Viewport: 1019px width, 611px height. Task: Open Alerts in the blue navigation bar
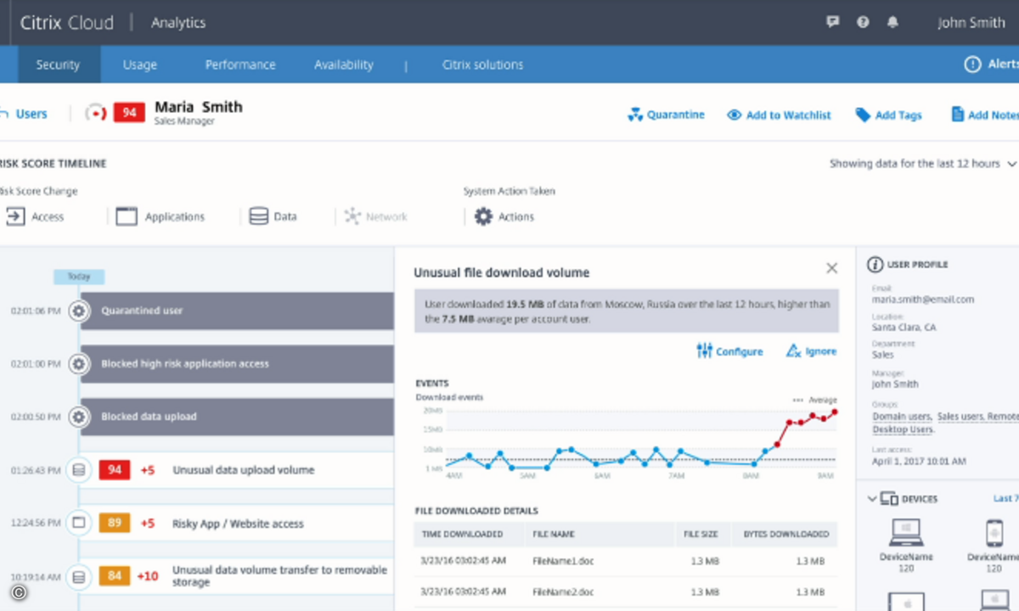pos(992,64)
